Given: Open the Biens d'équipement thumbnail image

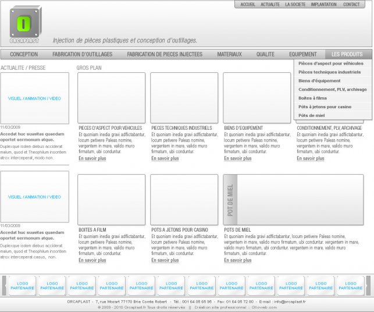Looking at the screenshot, I should click(x=257, y=97).
